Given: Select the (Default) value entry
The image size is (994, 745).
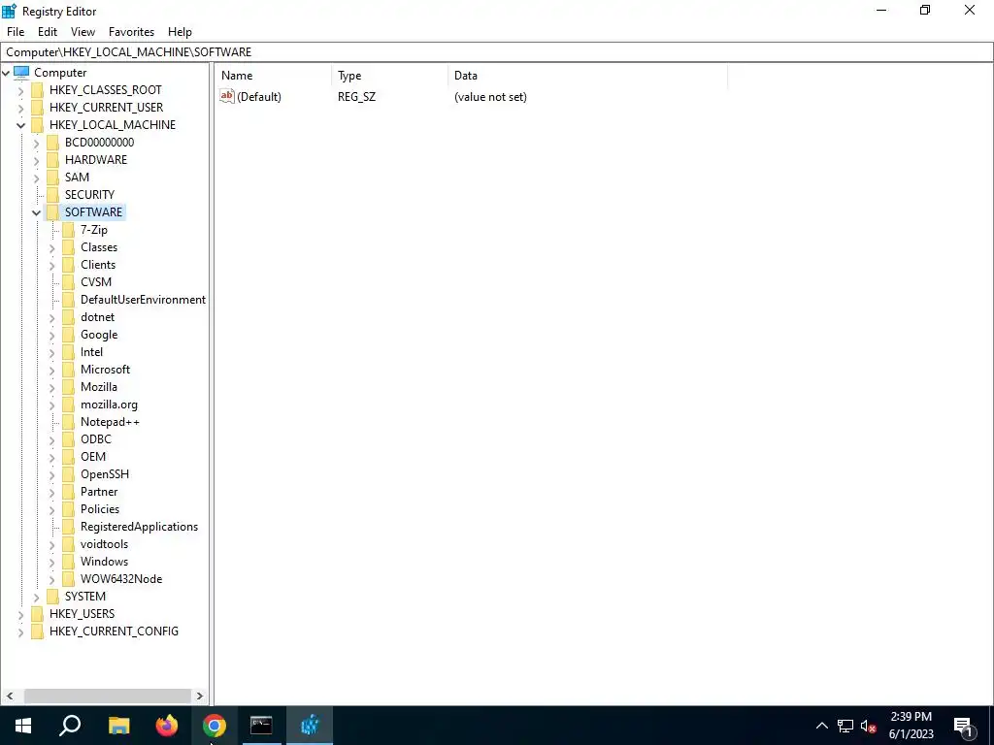Looking at the screenshot, I should click(x=258, y=97).
